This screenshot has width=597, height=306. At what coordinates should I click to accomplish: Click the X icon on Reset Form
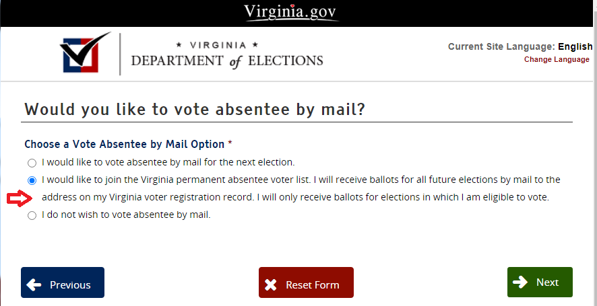pyautogui.click(x=271, y=284)
